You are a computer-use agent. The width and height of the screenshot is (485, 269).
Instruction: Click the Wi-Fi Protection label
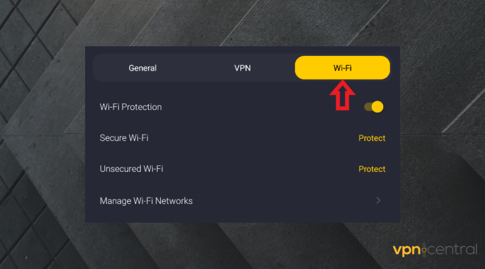click(130, 107)
